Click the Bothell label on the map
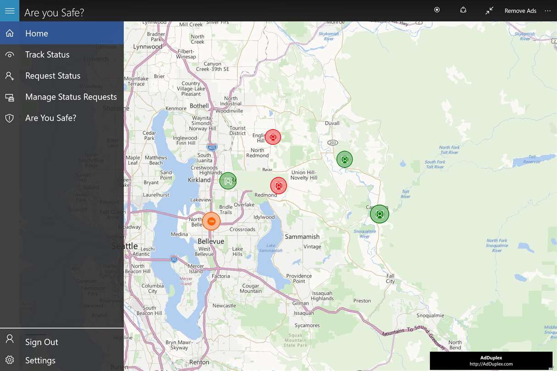Viewport: 557px width, 371px height. (x=199, y=106)
